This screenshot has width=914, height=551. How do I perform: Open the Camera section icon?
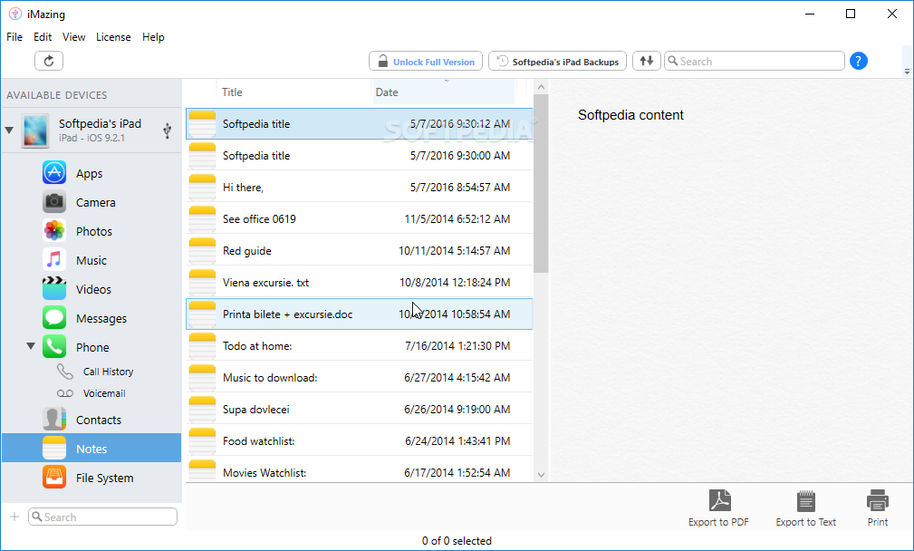point(54,202)
